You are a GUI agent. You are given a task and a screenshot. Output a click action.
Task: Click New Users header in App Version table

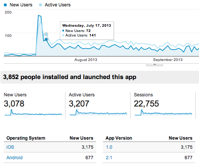pos(180,138)
